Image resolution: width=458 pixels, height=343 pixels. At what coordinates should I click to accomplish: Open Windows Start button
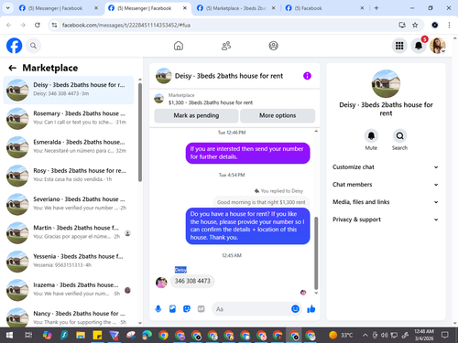pos(9,336)
